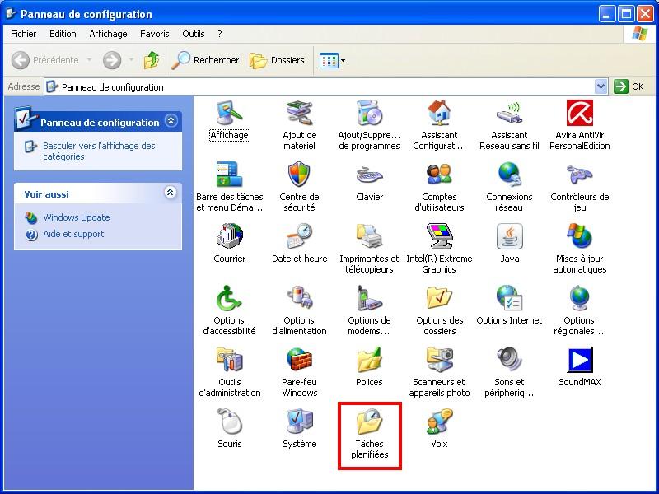Open Options régionales icon
The height and width of the screenshot is (494, 659).
[580, 298]
